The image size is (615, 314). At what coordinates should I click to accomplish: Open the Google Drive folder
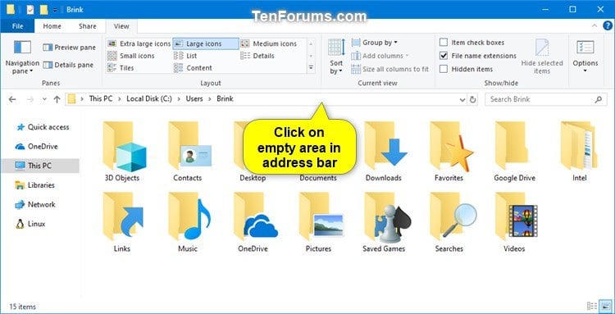[x=514, y=152]
